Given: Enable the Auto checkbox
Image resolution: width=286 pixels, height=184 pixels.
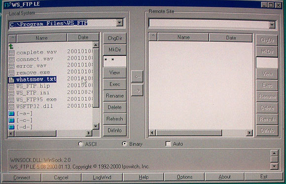Looking at the screenshot, I should click(168, 144).
